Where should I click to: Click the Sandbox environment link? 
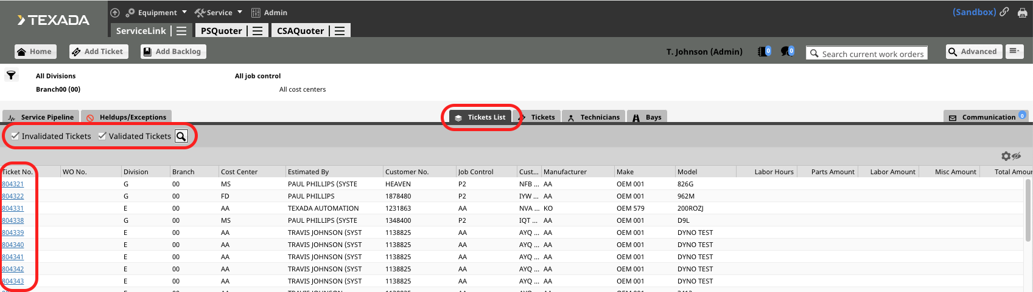click(974, 12)
